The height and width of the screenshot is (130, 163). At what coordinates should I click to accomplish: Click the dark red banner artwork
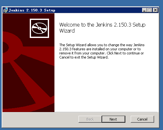point(28,74)
